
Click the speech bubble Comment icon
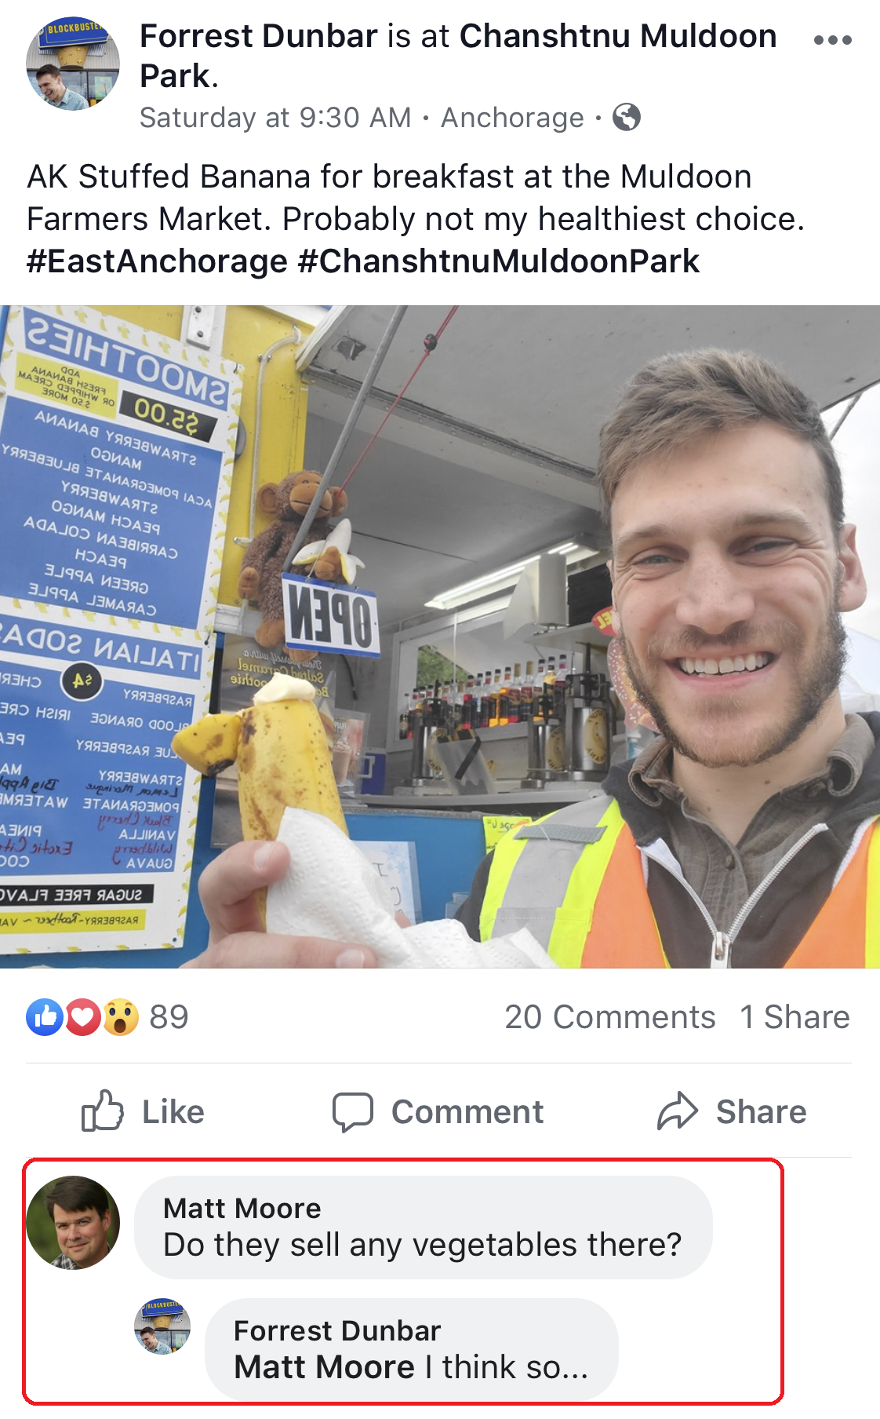pos(352,1112)
